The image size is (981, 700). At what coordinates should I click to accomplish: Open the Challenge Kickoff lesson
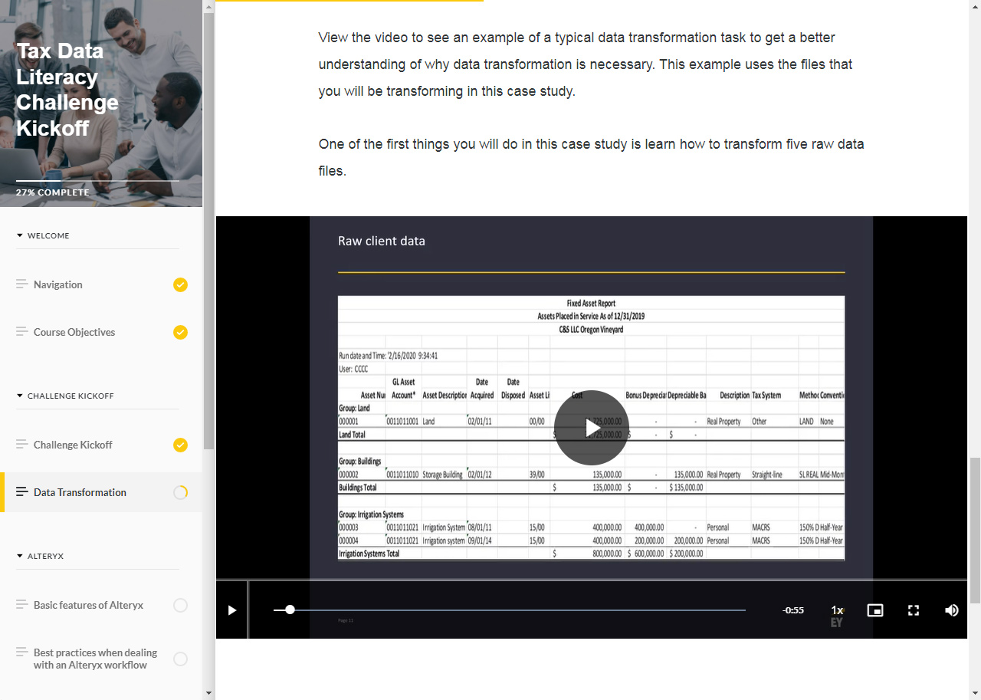pyautogui.click(x=101, y=445)
